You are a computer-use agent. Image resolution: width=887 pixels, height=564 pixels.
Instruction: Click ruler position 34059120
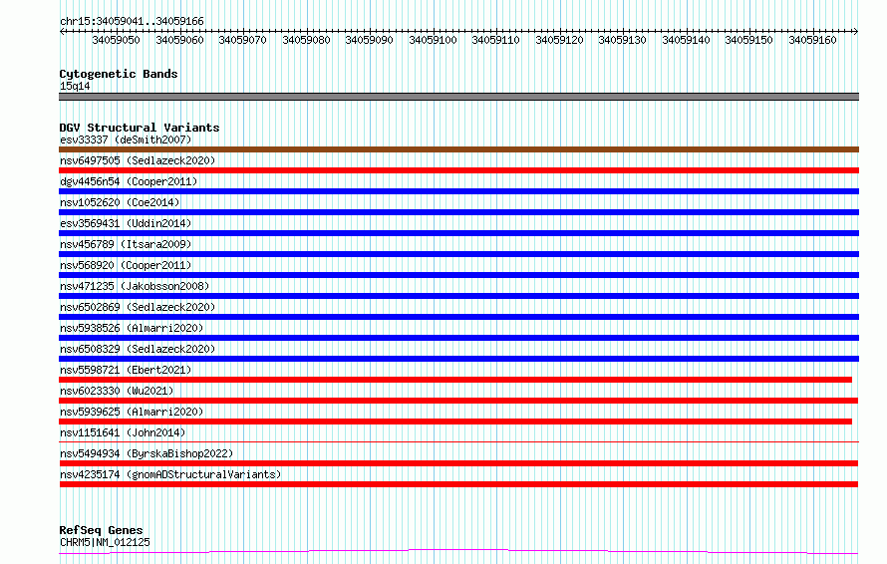pyautogui.click(x=559, y=40)
